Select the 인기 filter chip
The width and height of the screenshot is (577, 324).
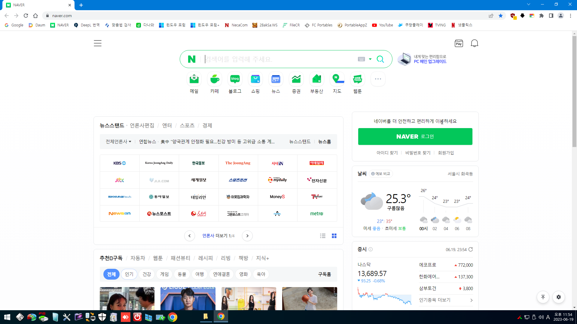coord(129,274)
